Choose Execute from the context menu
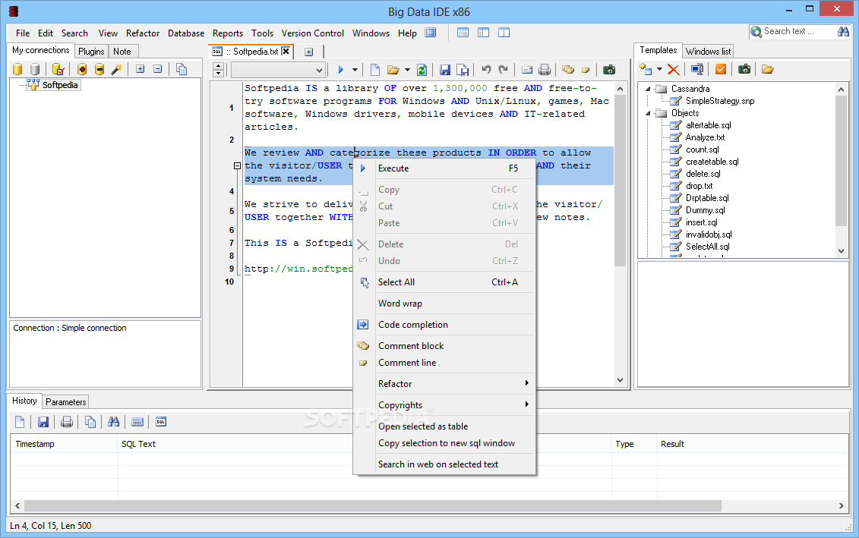The width and height of the screenshot is (859, 538). point(444,168)
